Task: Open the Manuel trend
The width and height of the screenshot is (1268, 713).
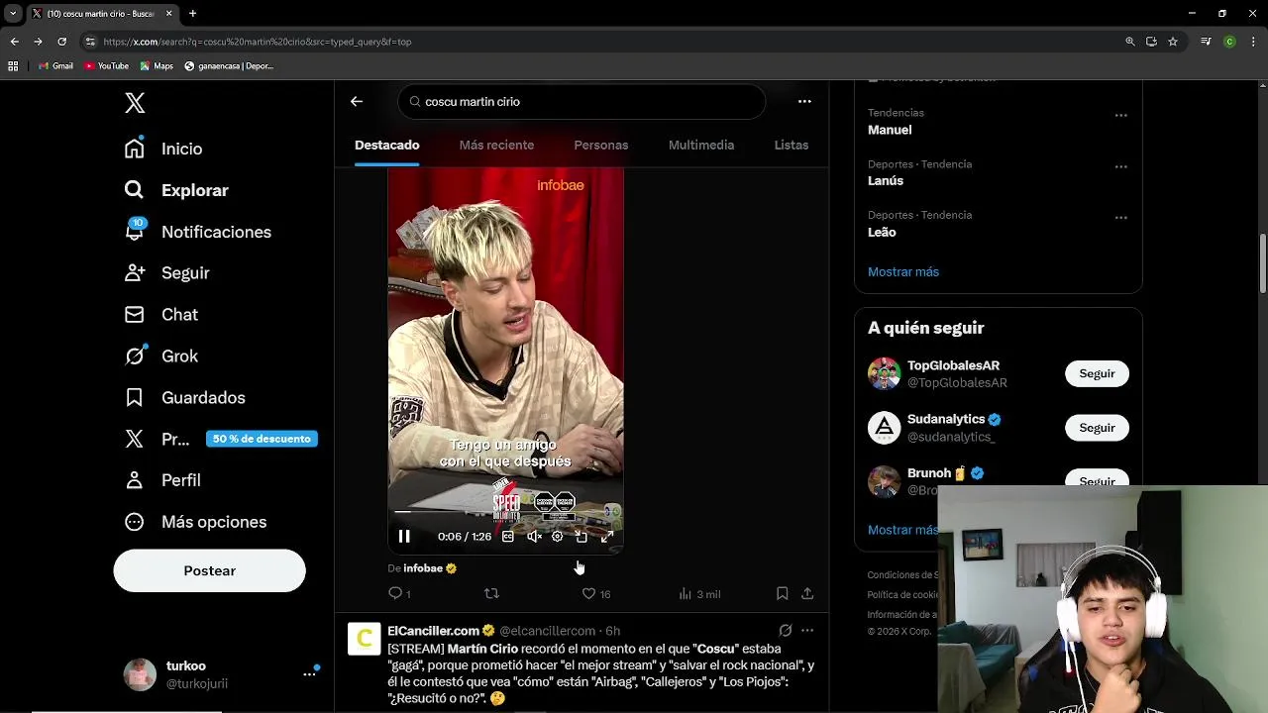Action: (890, 130)
